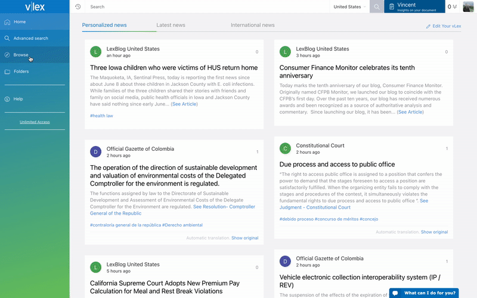This screenshot has height=298, width=477.
Task: Open sustainable development Delegated Comptroller headline
Action: 174,175
